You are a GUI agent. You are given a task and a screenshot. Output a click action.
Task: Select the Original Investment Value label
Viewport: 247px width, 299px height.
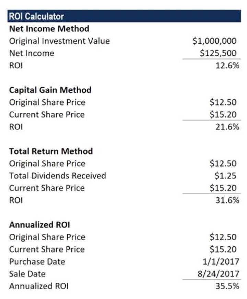point(60,41)
